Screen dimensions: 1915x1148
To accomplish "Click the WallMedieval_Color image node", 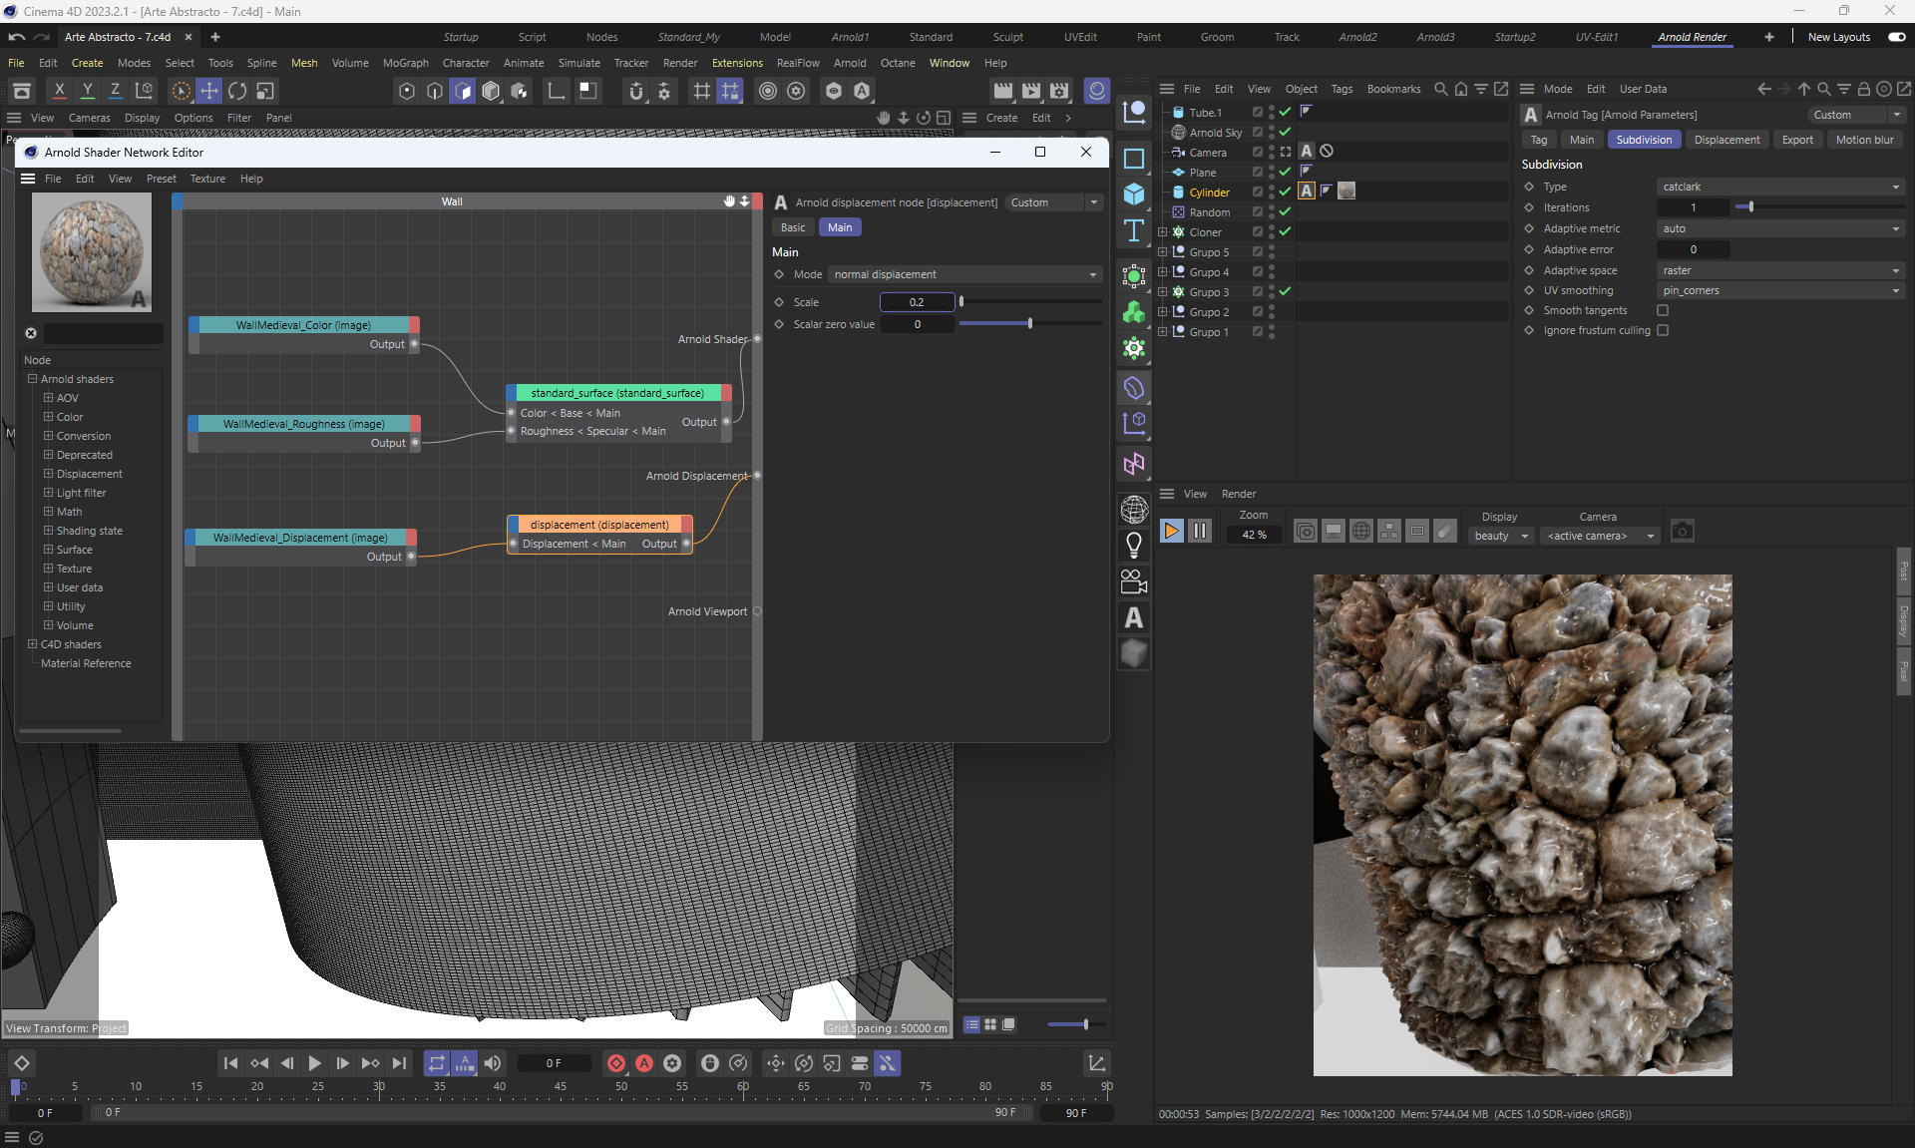I will click(x=303, y=325).
